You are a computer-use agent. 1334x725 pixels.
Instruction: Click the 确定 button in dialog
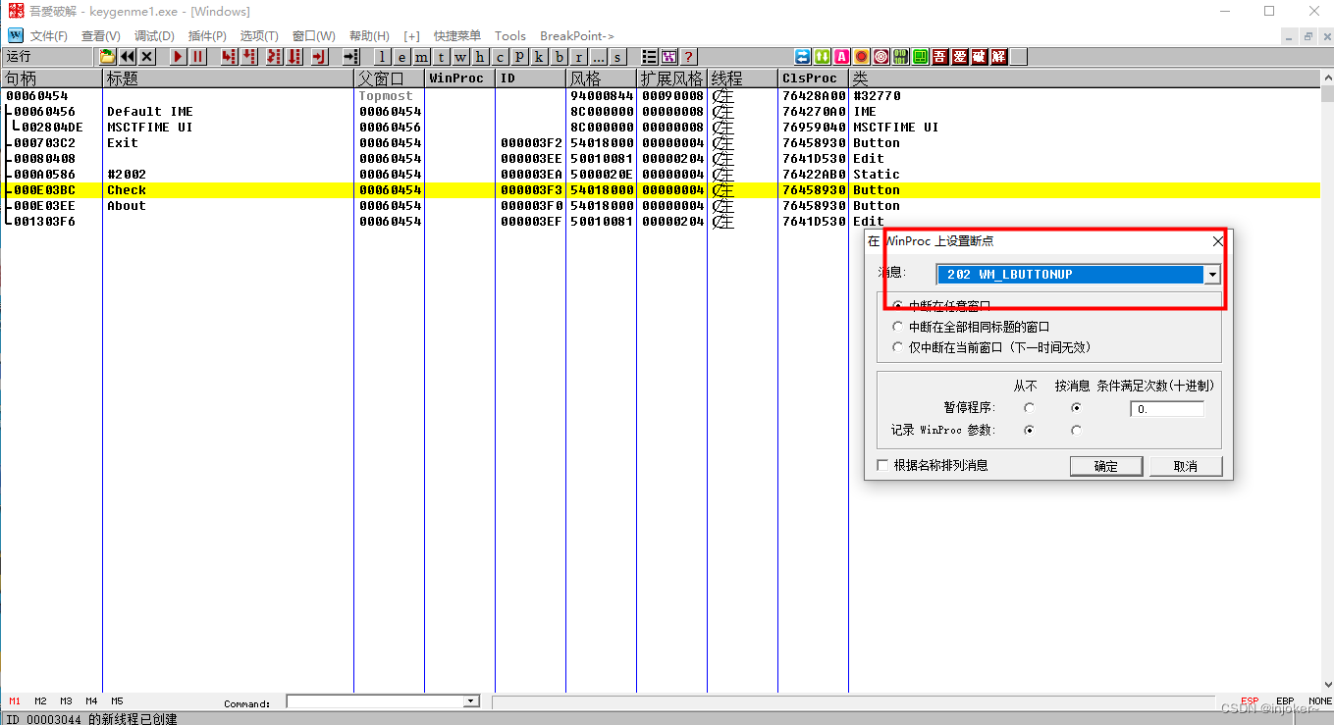point(1106,466)
